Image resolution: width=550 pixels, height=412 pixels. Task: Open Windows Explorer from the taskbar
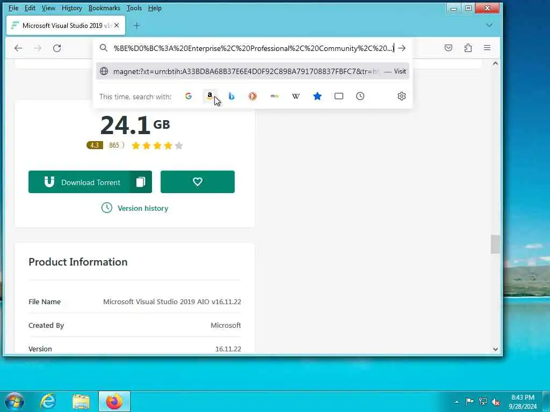(81, 401)
